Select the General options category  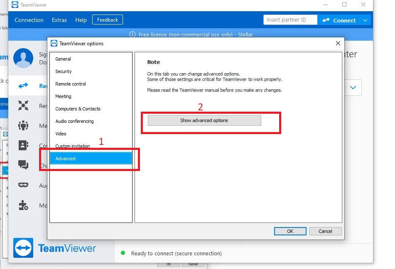pyautogui.click(x=91, y=59)
